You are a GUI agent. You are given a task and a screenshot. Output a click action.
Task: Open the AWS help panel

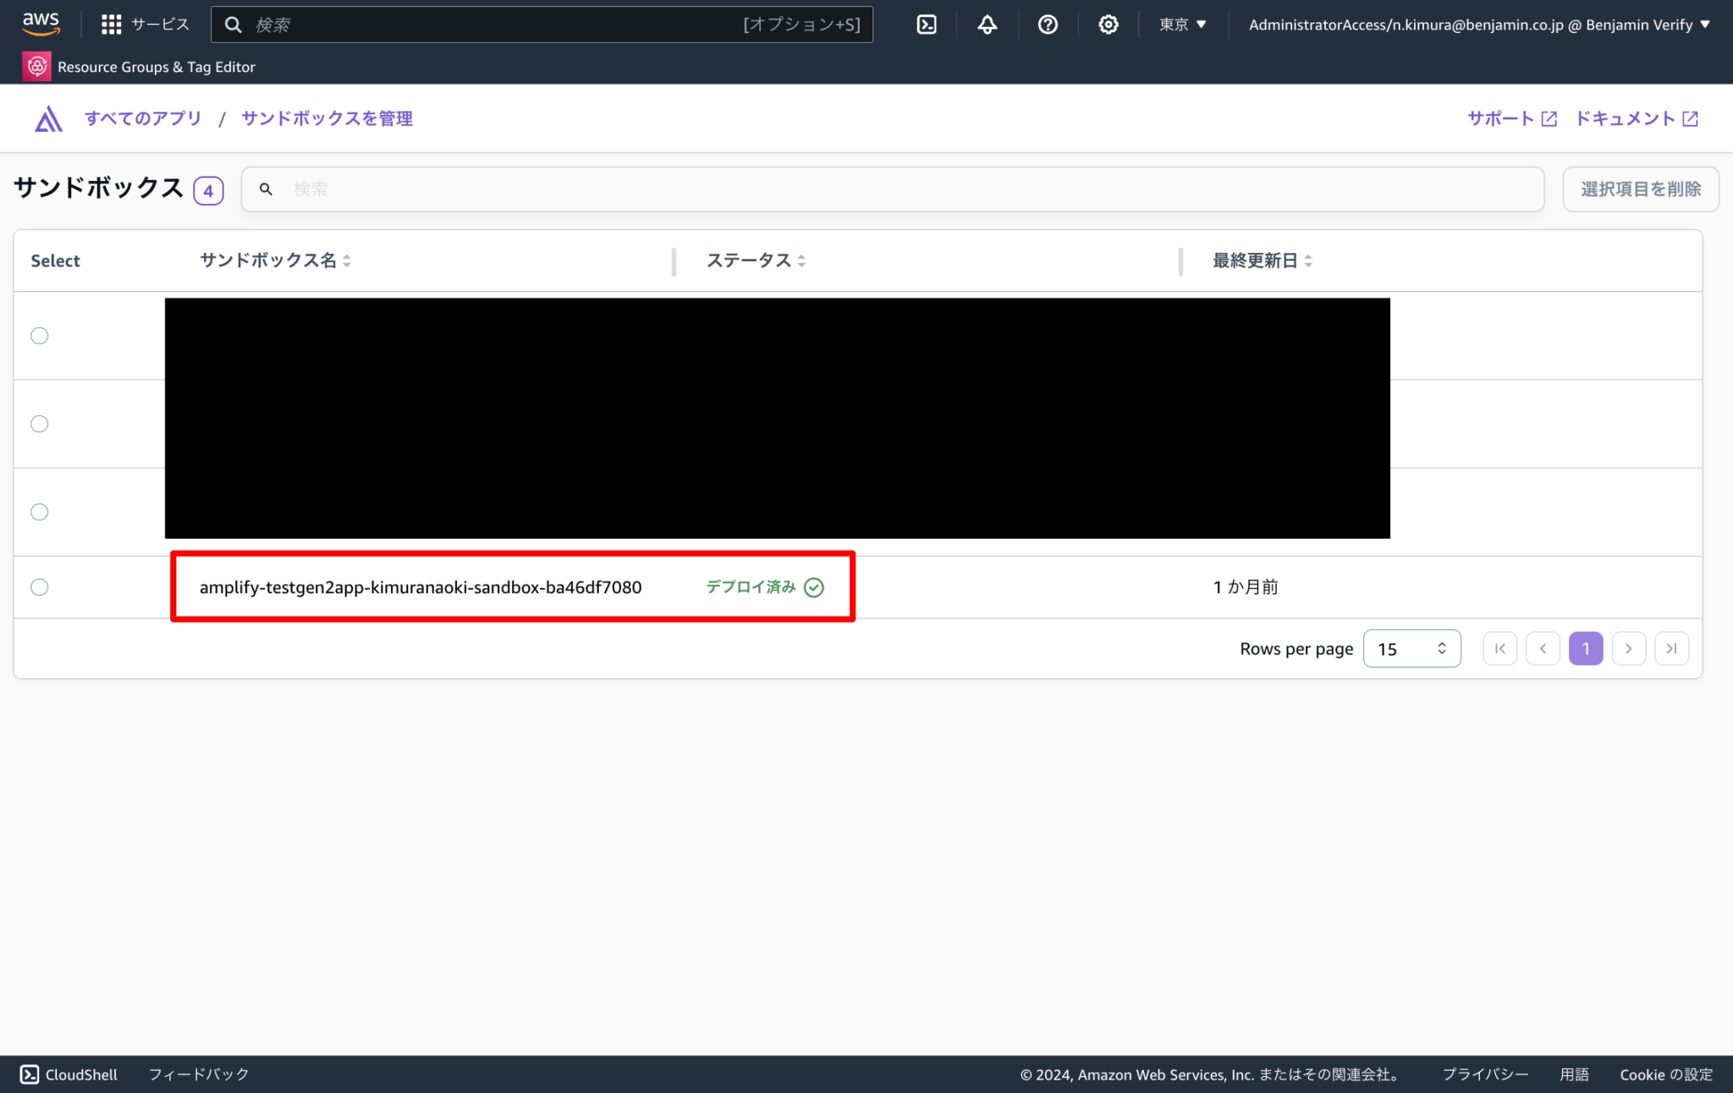point(1048,24)
